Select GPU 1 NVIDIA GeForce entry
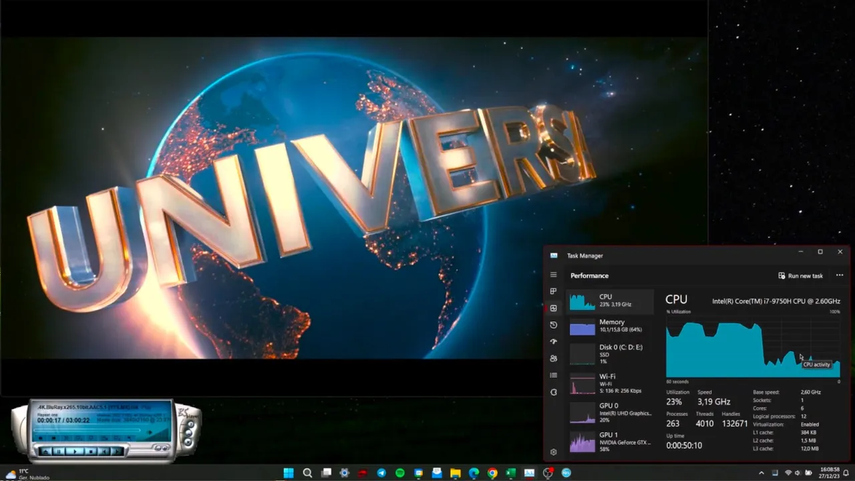 coord(610,441)
